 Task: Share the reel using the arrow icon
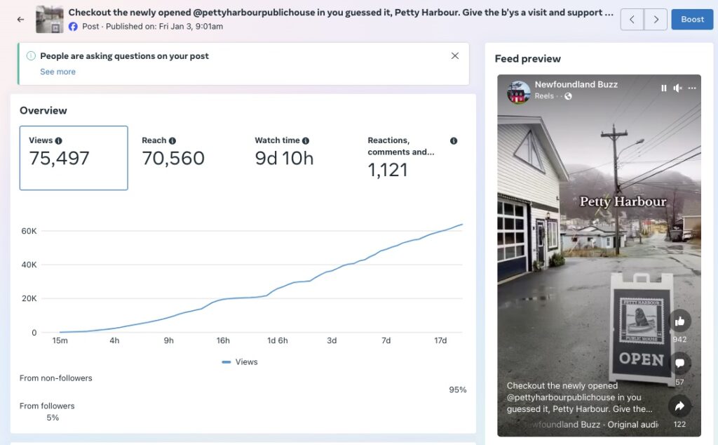coord(679,406)
